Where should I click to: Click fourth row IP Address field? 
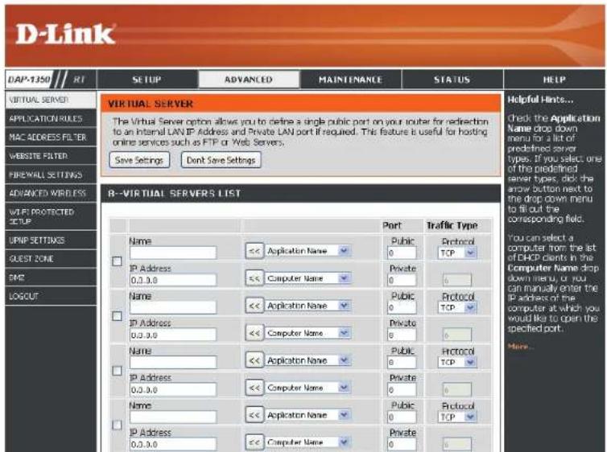[173, 444]
